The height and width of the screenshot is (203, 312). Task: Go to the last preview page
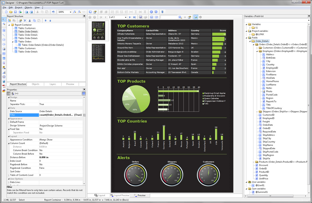[x=134, y=17]
